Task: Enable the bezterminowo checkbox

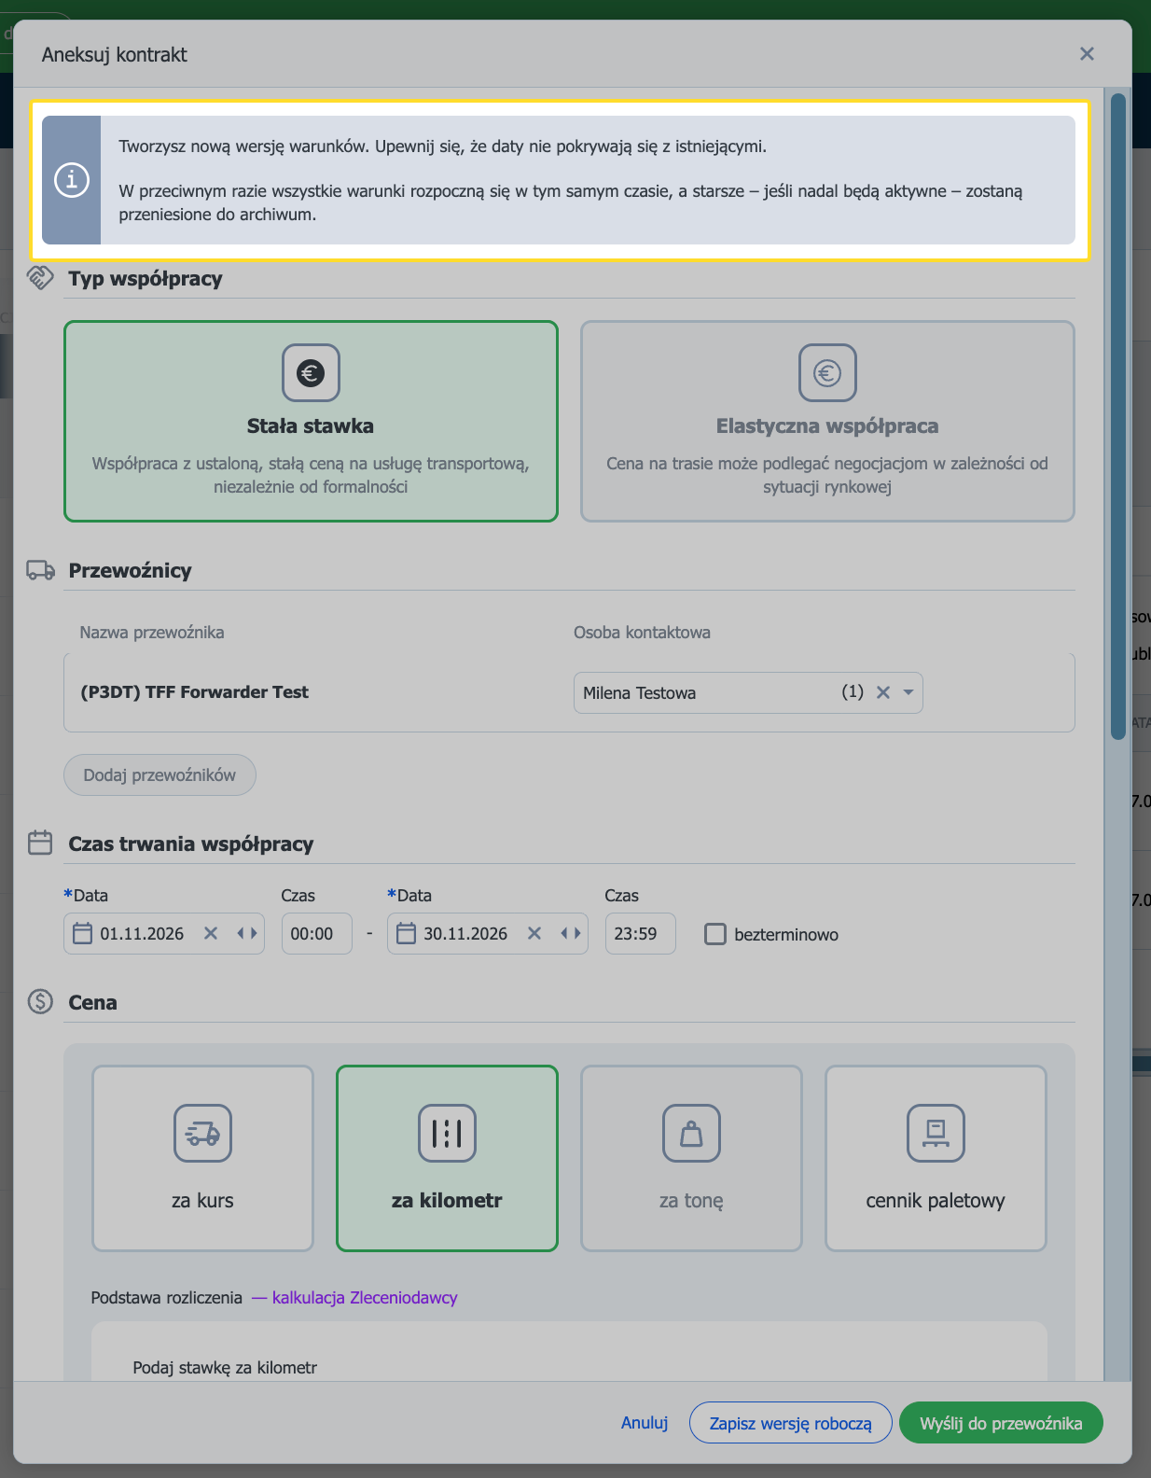Action: pos(715,934)
